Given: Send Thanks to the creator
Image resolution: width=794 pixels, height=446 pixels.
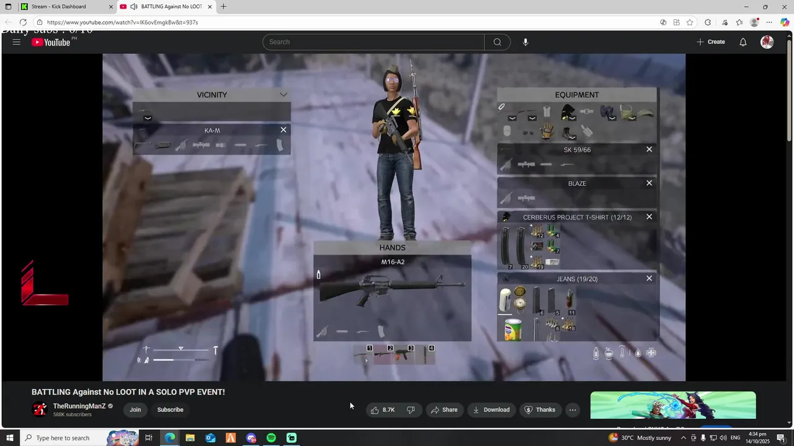Looking at the screenshot, I should (540, 409).
